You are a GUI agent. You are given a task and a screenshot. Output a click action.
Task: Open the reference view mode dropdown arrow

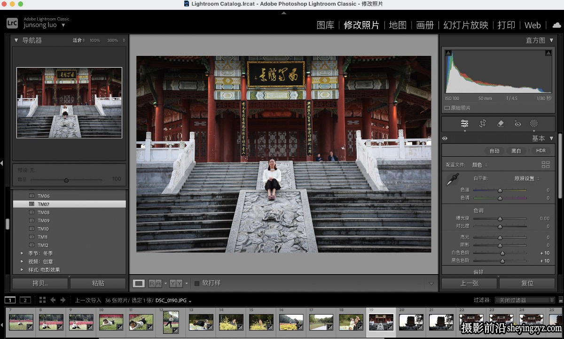165,284
